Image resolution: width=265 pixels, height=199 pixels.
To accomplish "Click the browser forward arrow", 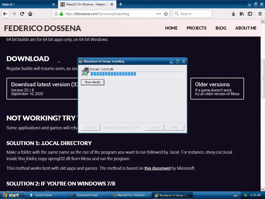I will coord(14,14).
